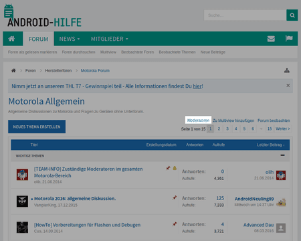Click olih's avatar on the TEAM-INFO thread
Image resolution: width=301 pixels, height=241 pixels.
[22, 175]
